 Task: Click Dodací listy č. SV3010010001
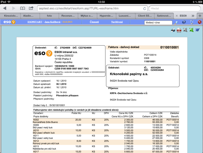coord(49,105)
